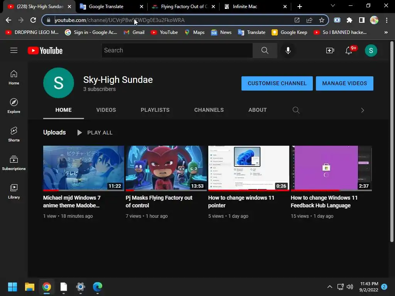Image resolution: width=395 pixels, height=296 pixels.
Task: Switch to the PLAYLISTS tab
Action: tap(155, 110)
